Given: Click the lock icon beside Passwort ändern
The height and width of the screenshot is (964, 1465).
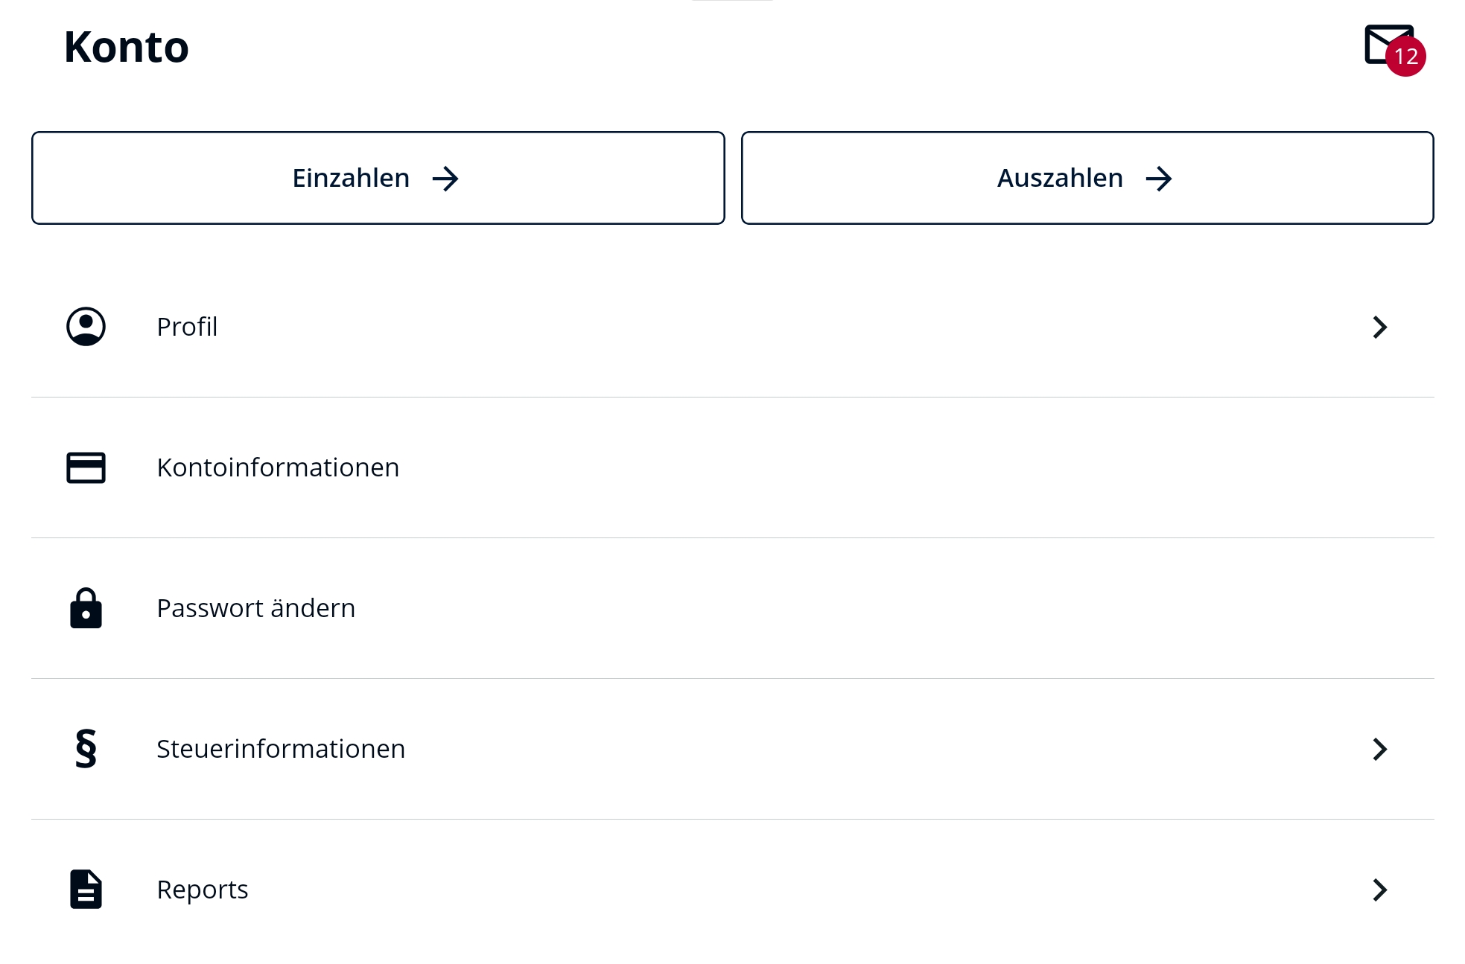Looking at the screenshot, I should click(86, 608).
